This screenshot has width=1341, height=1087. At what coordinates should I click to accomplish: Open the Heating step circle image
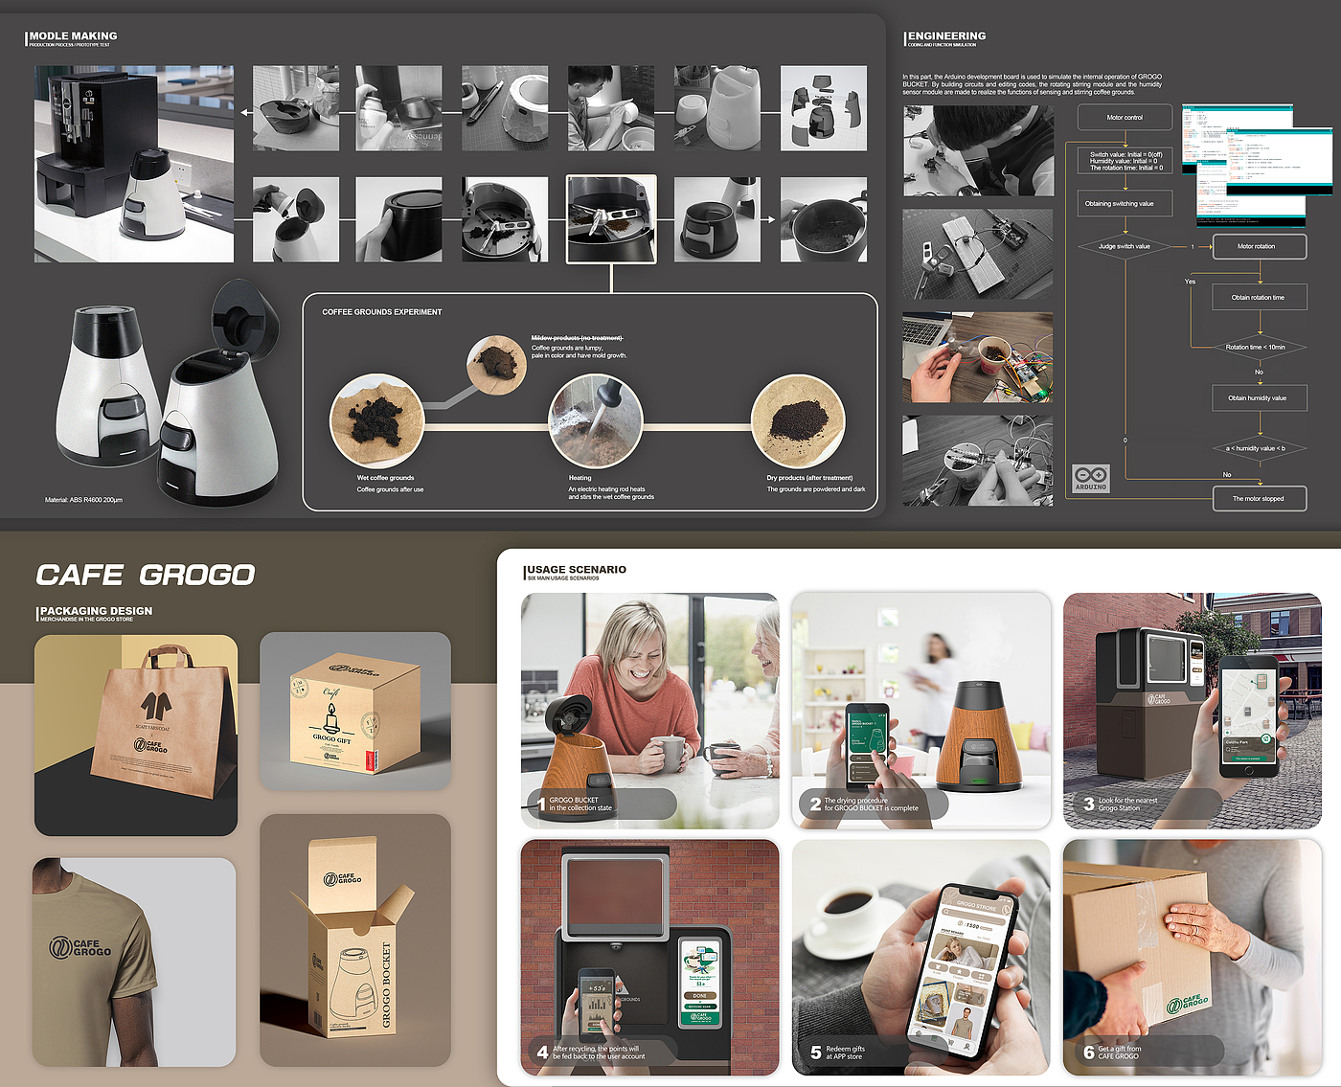(x=595, y=421)
